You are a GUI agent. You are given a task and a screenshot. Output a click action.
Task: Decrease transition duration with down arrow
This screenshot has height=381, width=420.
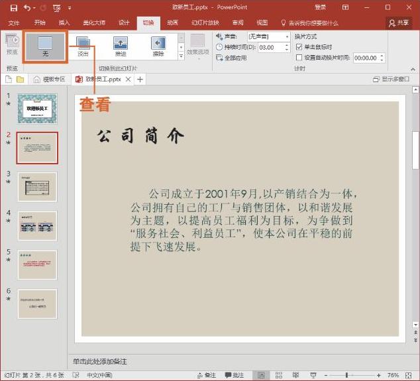287,50
